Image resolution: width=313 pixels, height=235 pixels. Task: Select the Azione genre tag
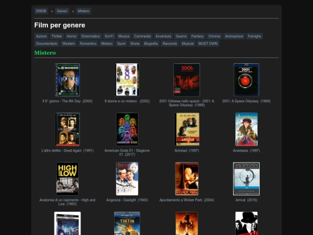pyautogui.click(x=41, y=36)
